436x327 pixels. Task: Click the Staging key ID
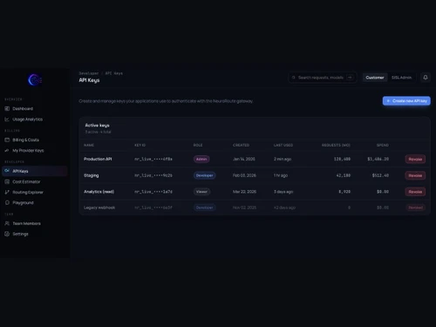[153, 175]
